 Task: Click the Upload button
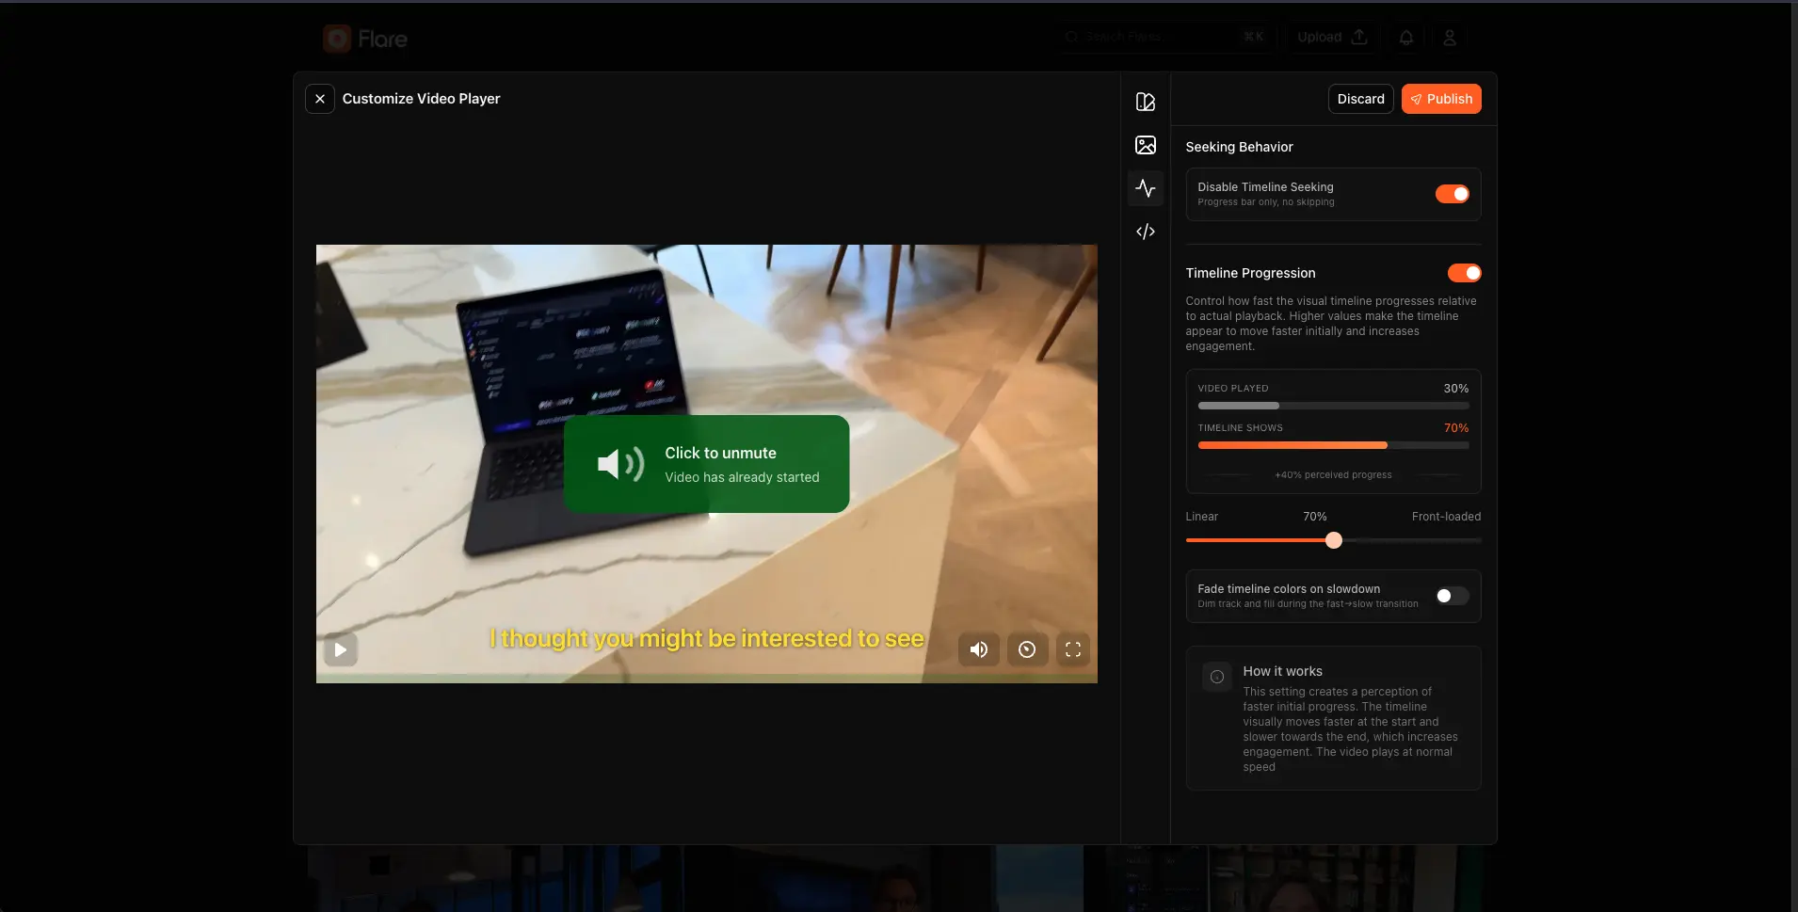click(1331, 37)
